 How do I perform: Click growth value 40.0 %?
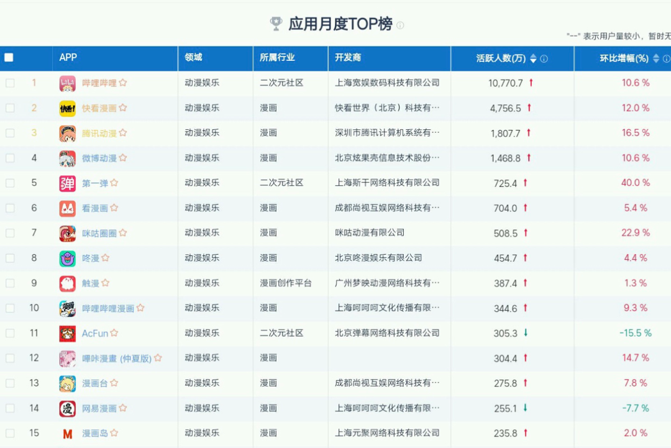[636, 183]
